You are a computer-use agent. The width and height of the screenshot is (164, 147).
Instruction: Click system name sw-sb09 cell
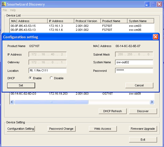point(135,94)
